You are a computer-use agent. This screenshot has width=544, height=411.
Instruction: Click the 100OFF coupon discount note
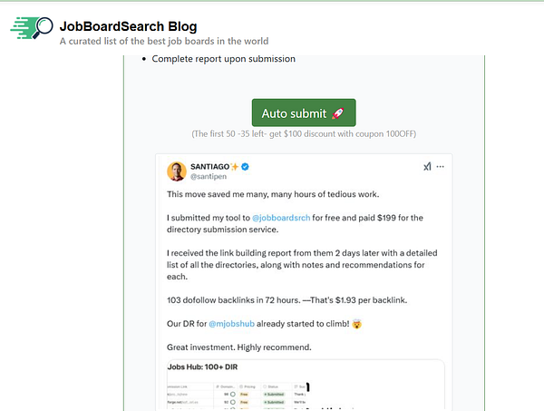pyautogui.click(x=303, y=134)
